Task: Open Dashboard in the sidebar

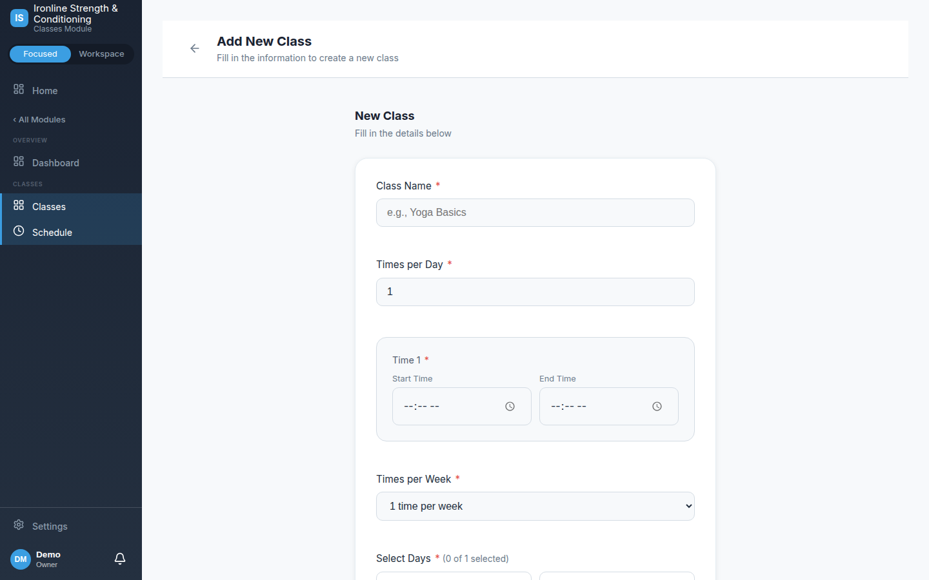Action: tap(71, 162)
